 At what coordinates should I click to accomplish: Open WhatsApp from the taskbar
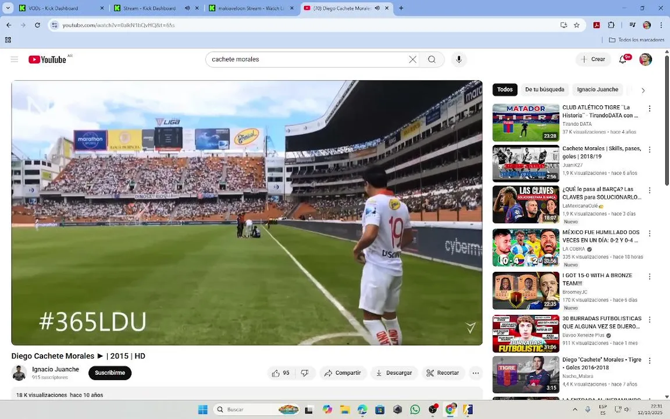[x=415, y=410]
